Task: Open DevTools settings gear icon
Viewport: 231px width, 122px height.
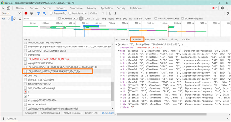Action: tap(222, 8)
